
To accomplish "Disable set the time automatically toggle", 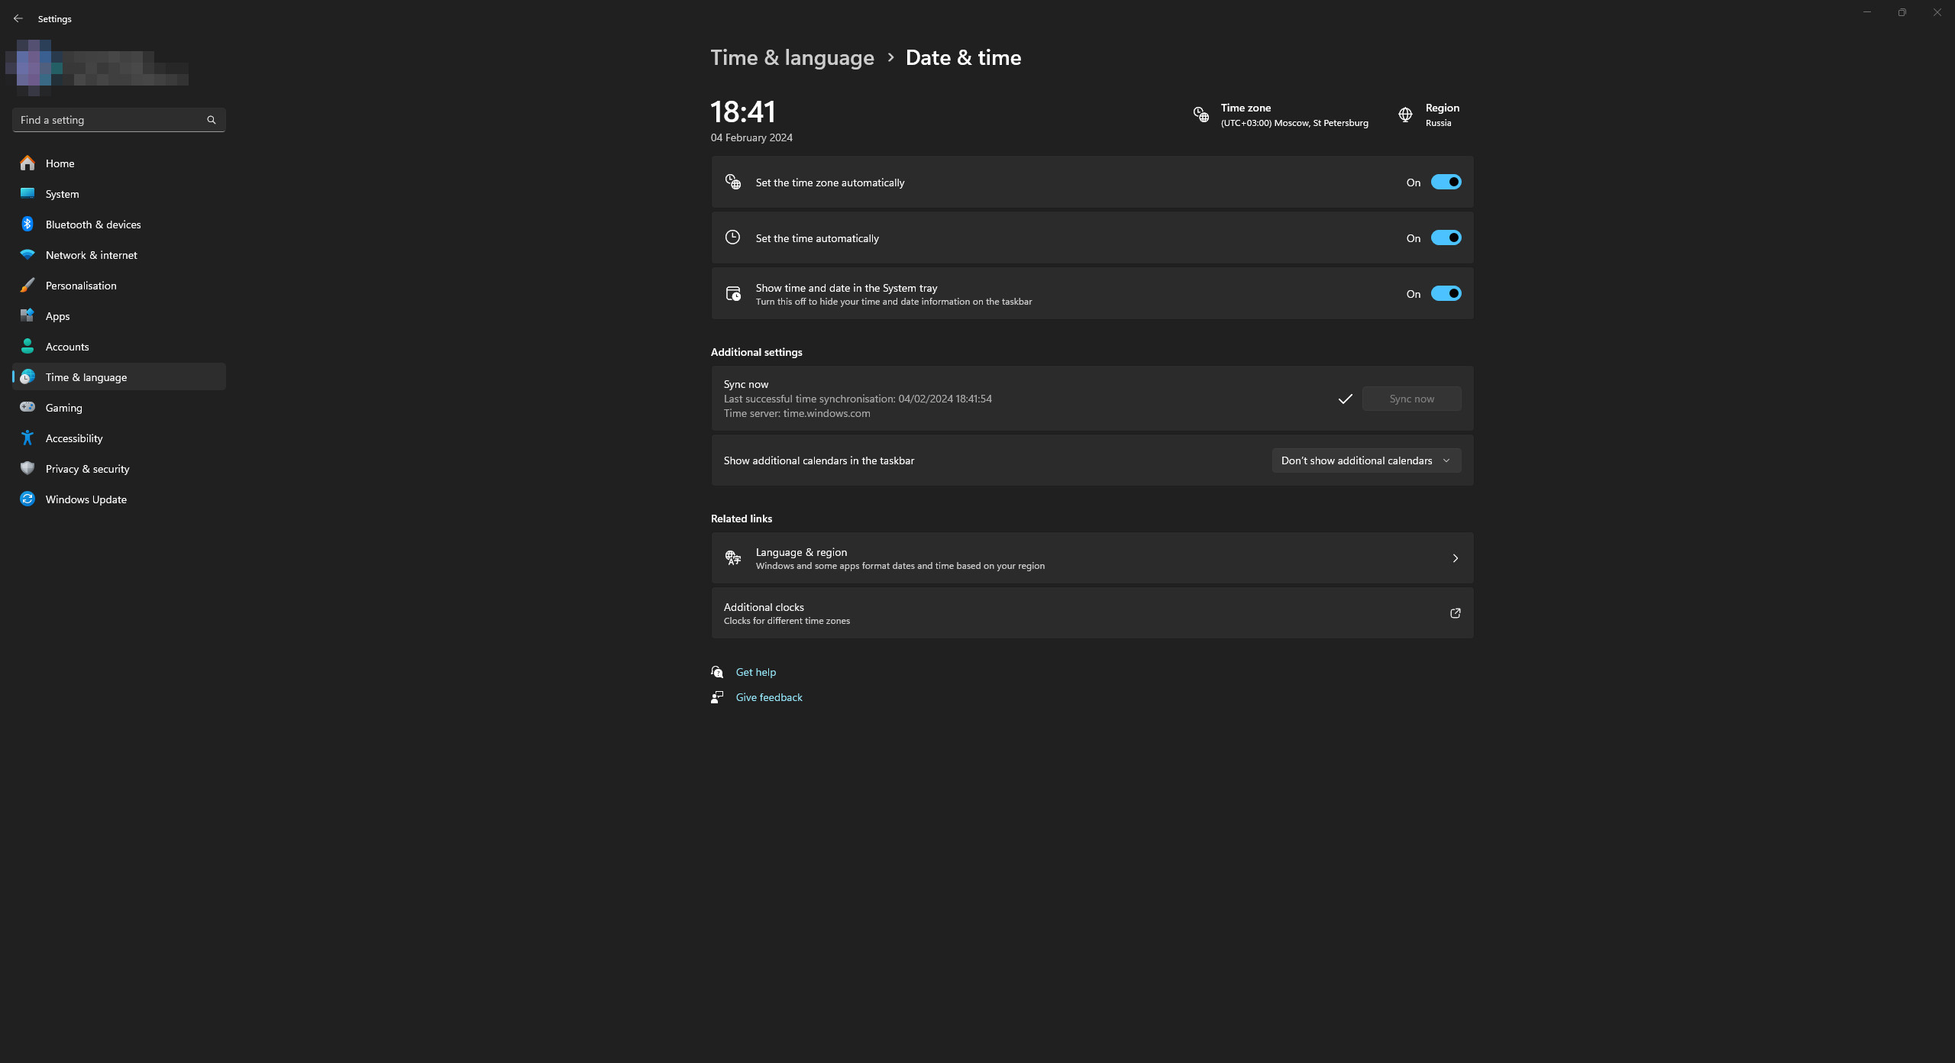I will tap(1446, 237).
